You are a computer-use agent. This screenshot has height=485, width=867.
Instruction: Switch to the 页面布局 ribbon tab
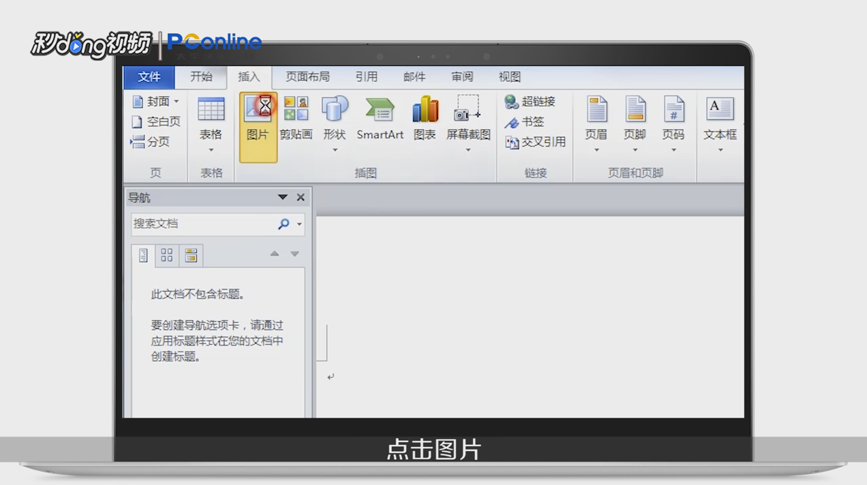307,77
